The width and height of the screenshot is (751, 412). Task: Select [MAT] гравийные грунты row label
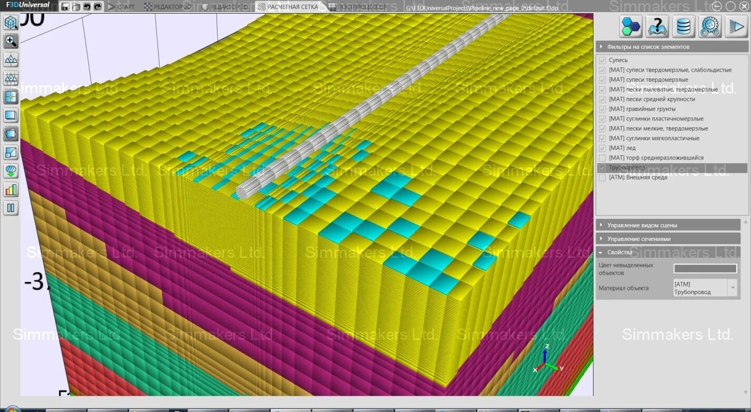[642, 109]
